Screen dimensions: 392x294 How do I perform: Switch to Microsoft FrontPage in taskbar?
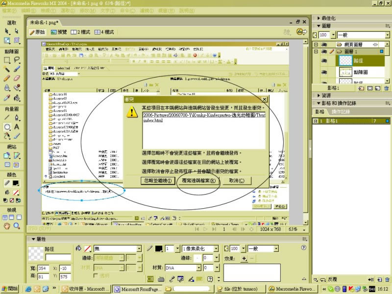pos(137,289)
